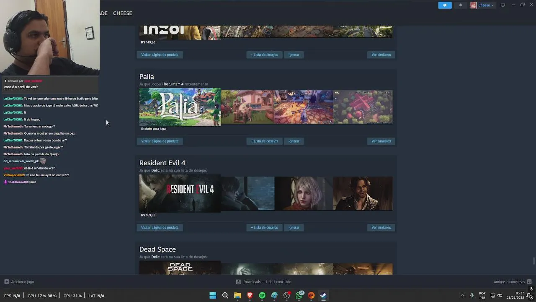Screen dimensions: 536x302
Task: Open the network status tray icon
Action: [x=493, y=295]
